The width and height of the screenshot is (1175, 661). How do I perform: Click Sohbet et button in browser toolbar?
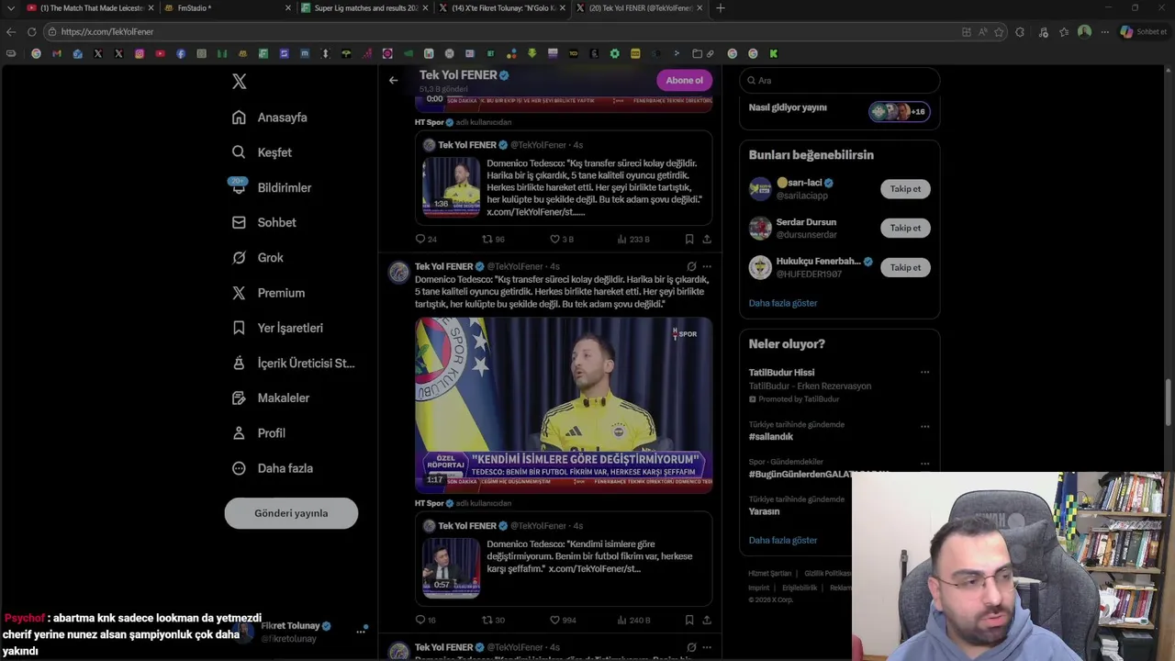click(x=1143, y=31)
